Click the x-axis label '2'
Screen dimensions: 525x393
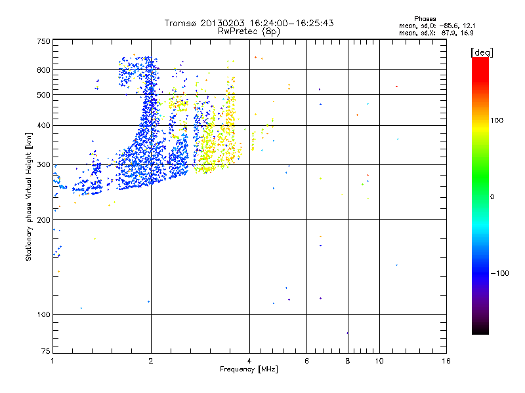(151, 361)
